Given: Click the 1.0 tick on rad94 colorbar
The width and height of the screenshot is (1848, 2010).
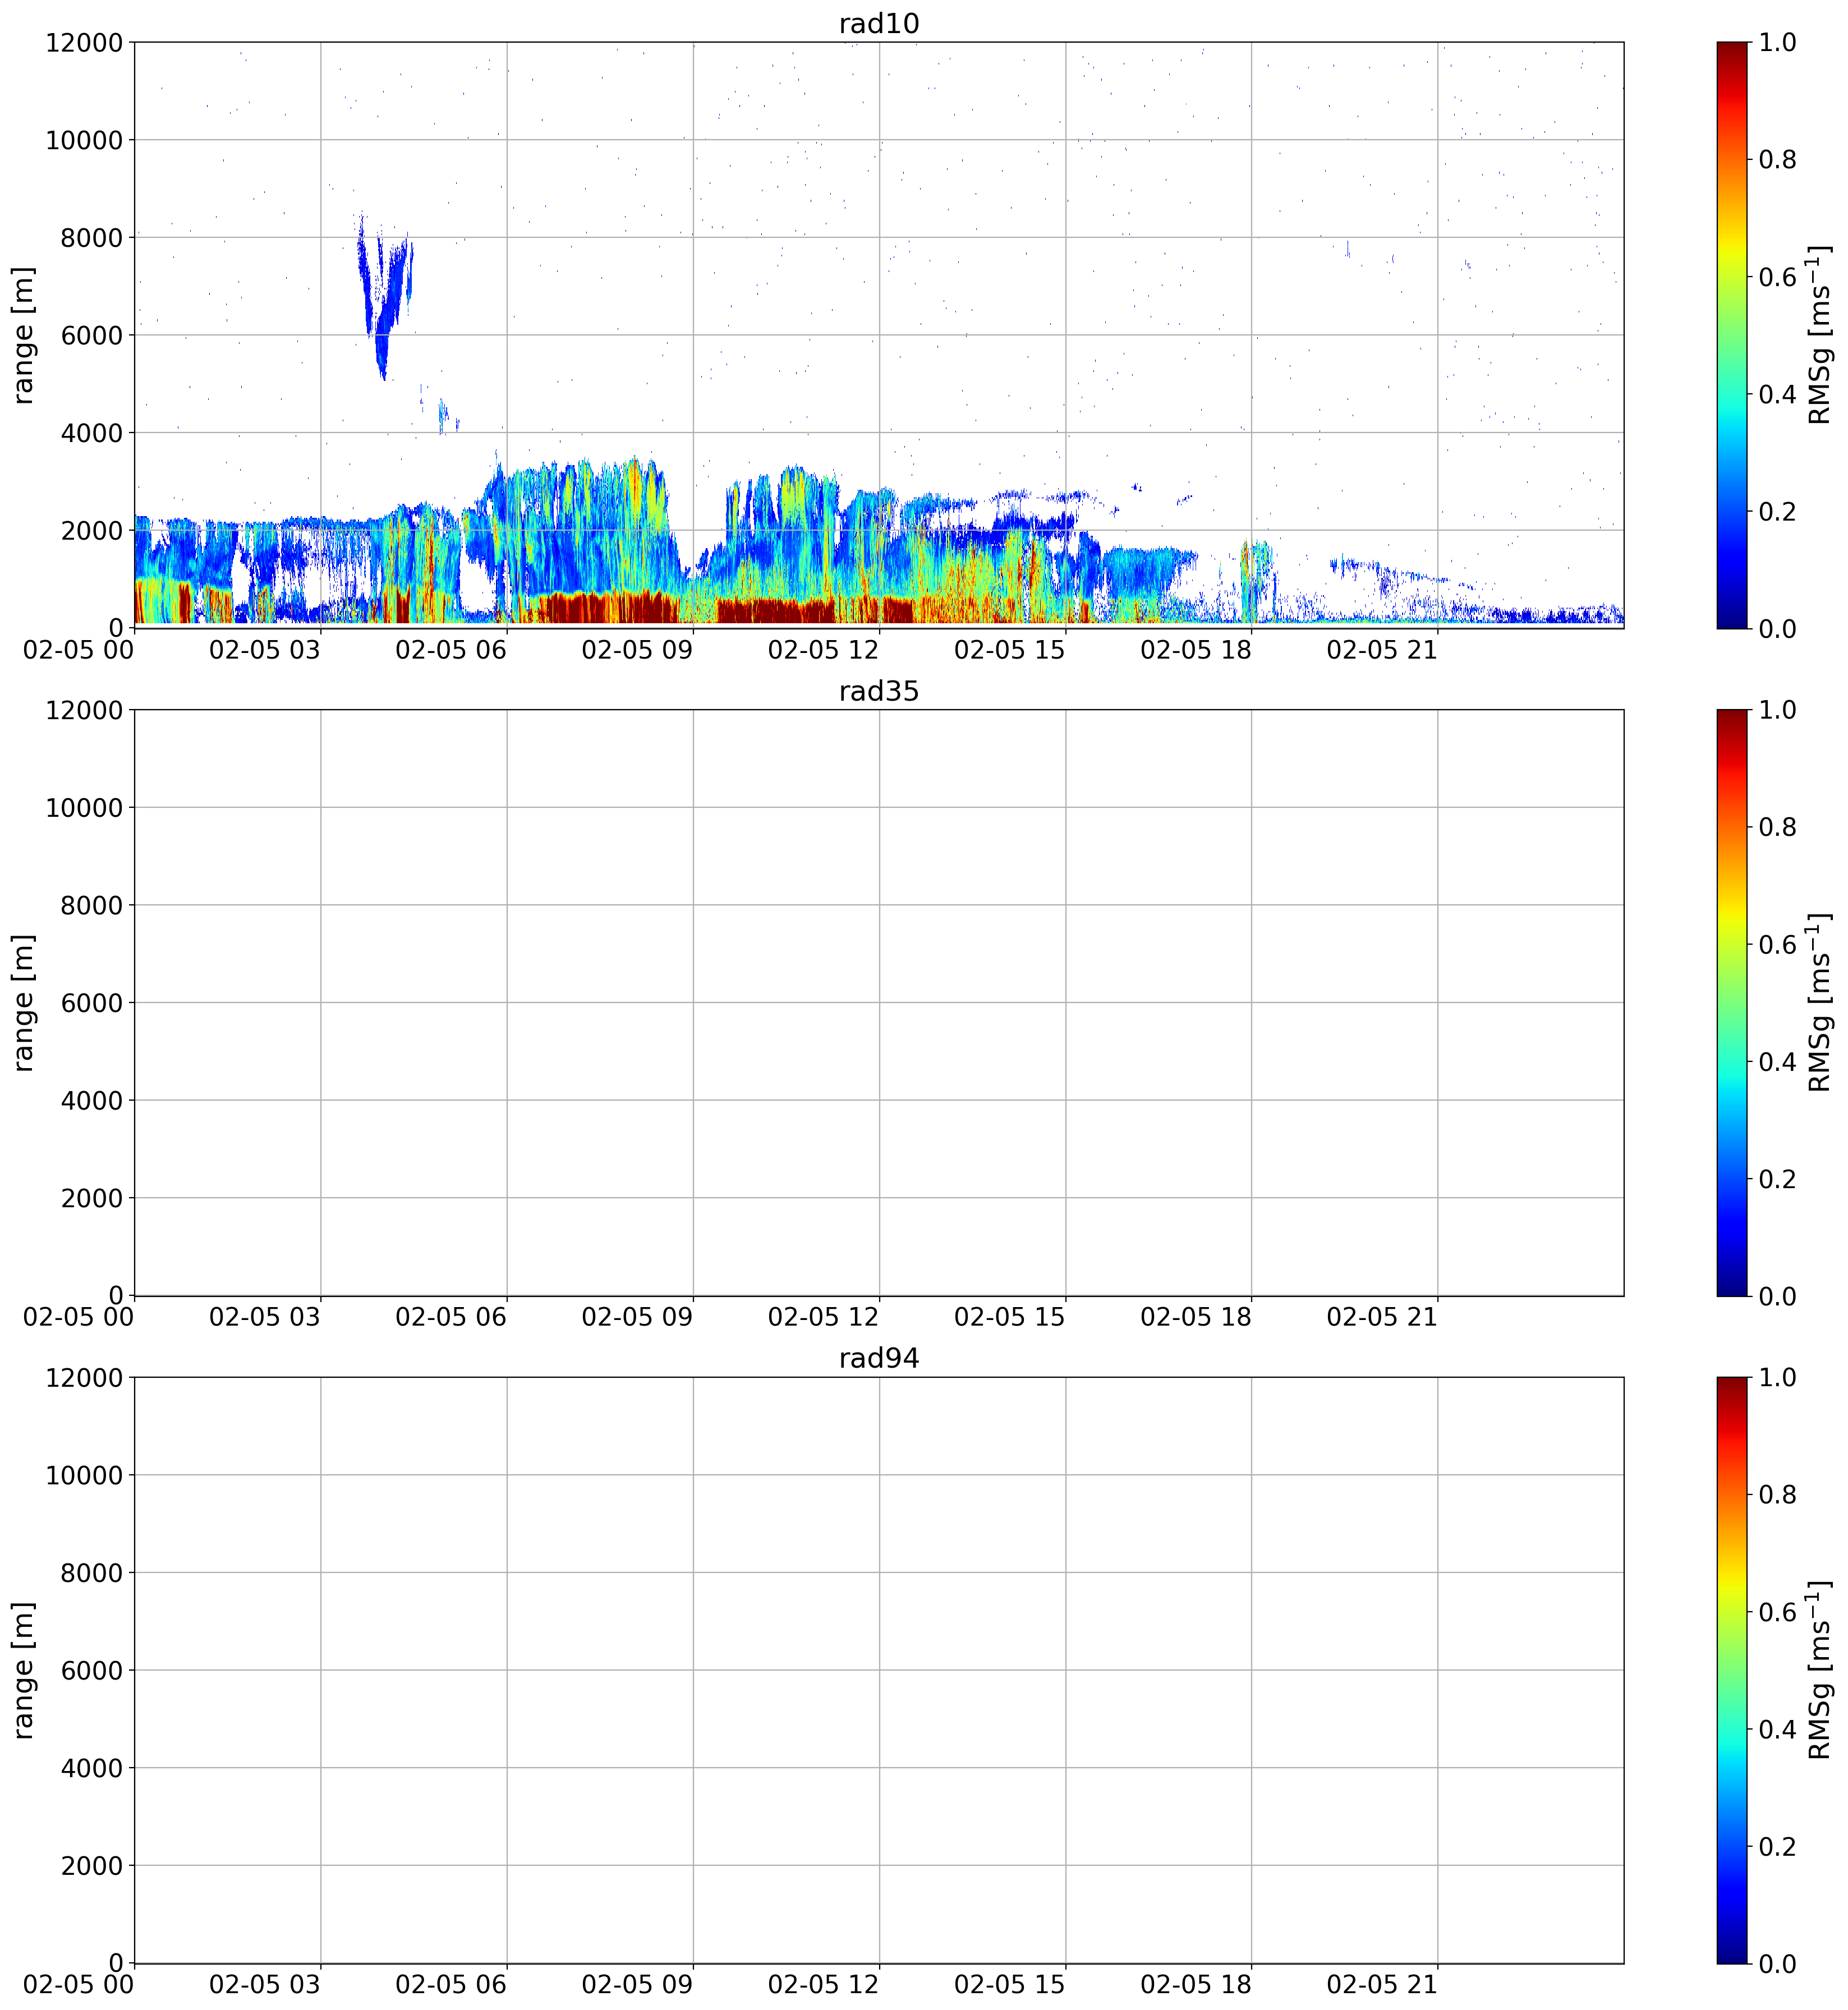Looking at the screenshot, I should point(1777,1377).
